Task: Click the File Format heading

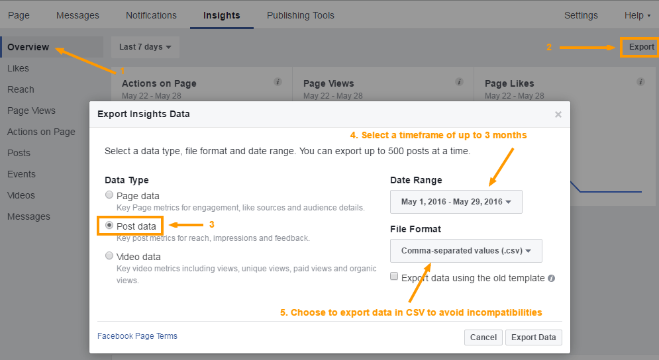Action: pyautogui.click(x=415, y=229)
